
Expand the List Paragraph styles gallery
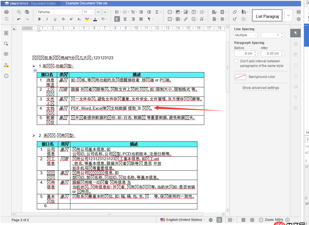pos(288,15)
